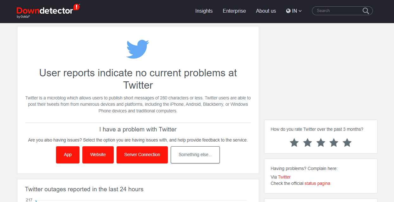
Task: Click 'Twitter outages reported in the last 24 hours'
Action: (84, 189)
